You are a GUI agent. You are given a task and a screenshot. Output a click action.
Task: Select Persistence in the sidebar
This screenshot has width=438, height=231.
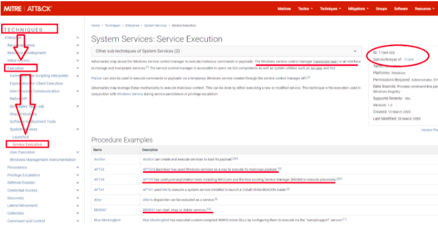(17, 167)
